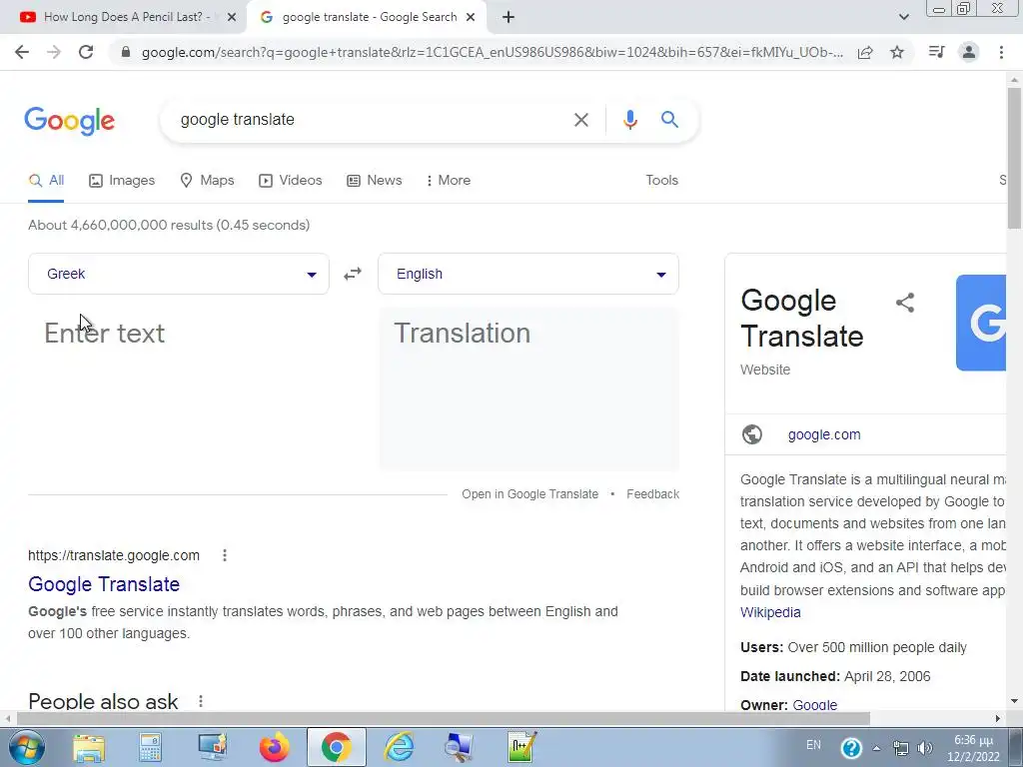
Task: Switch to Images results
Action: [122, 180]
